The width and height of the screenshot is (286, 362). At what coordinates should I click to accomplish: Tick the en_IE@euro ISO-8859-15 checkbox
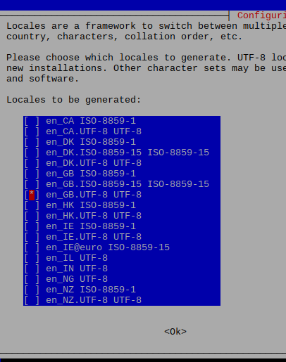(x=32, y=247)
